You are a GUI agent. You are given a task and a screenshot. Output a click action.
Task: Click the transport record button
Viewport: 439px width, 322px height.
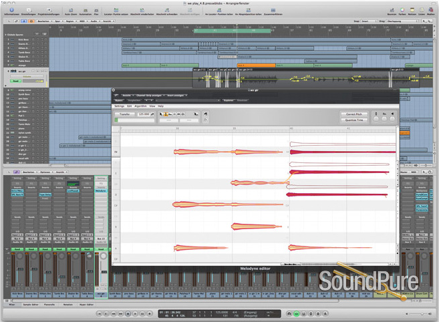(150, 314)
